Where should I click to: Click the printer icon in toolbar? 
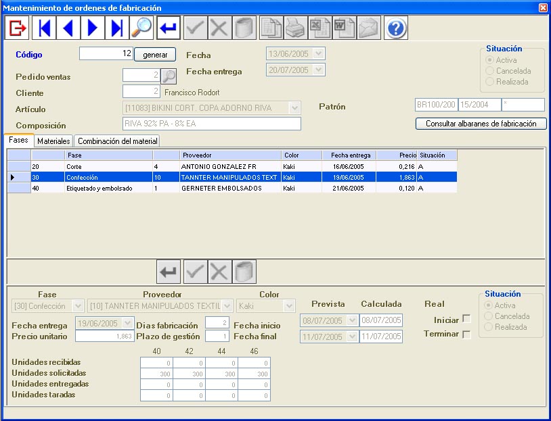(294, 28)
